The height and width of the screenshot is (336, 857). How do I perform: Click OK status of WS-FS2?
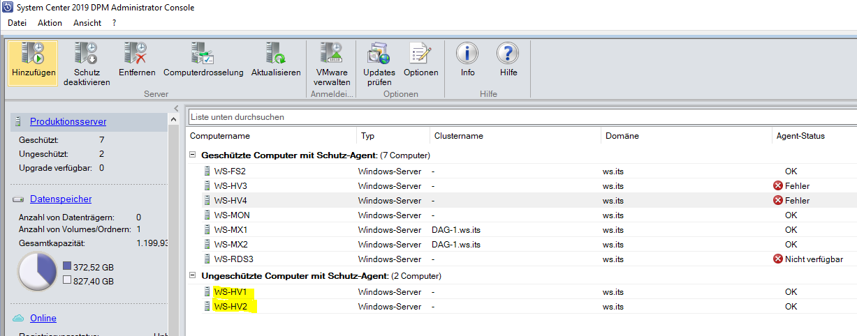(x=791, y=171)
